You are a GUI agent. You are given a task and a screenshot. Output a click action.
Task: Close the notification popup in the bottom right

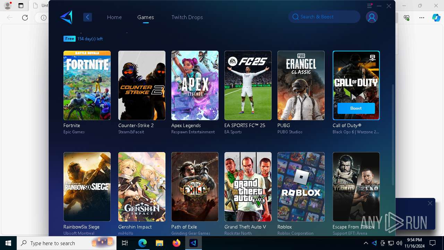(430, 203)
